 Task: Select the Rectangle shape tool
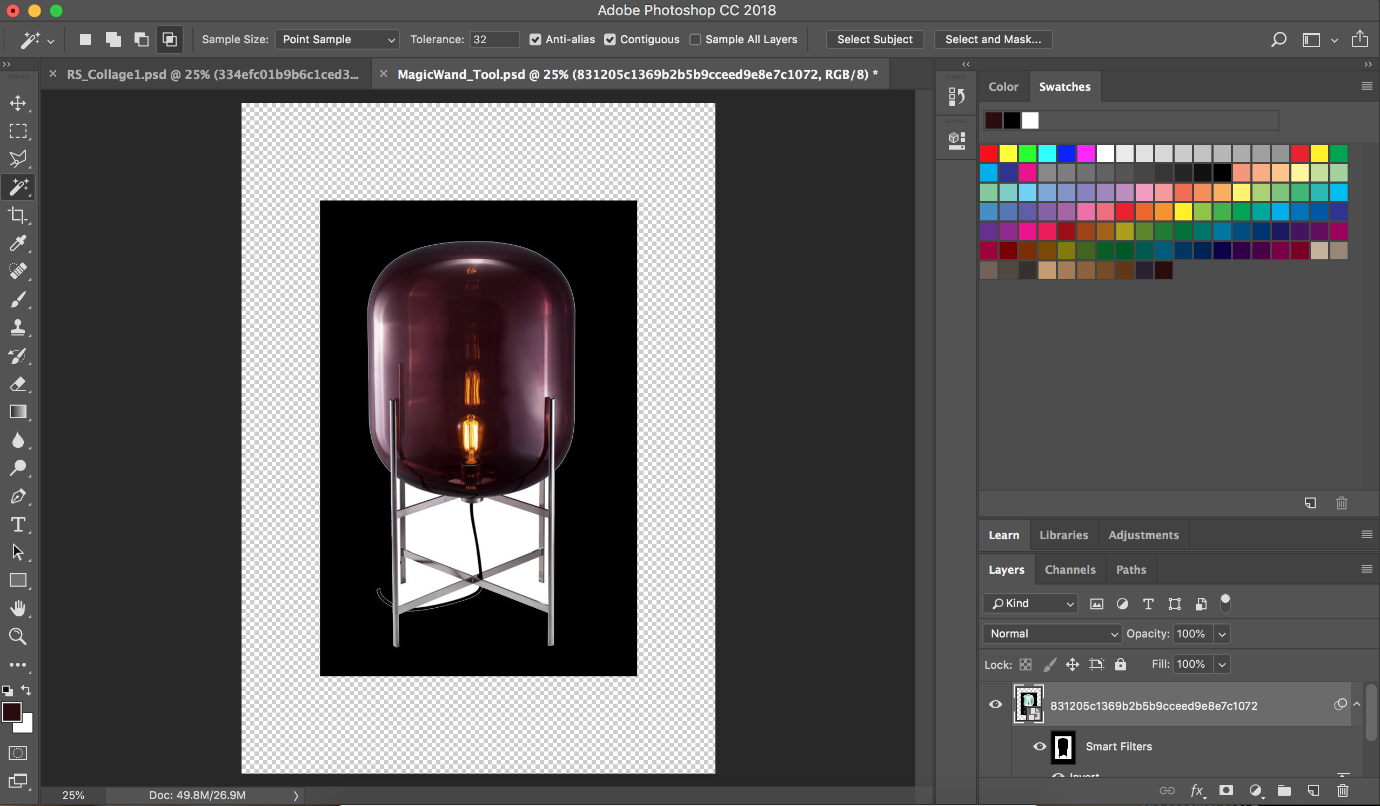(18, 580)
